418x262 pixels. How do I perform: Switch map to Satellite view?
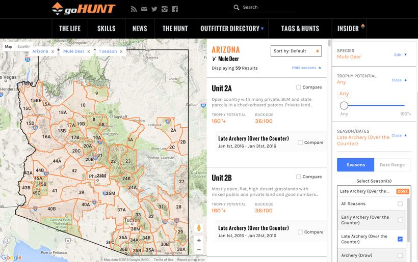click(x=23, y=46)
